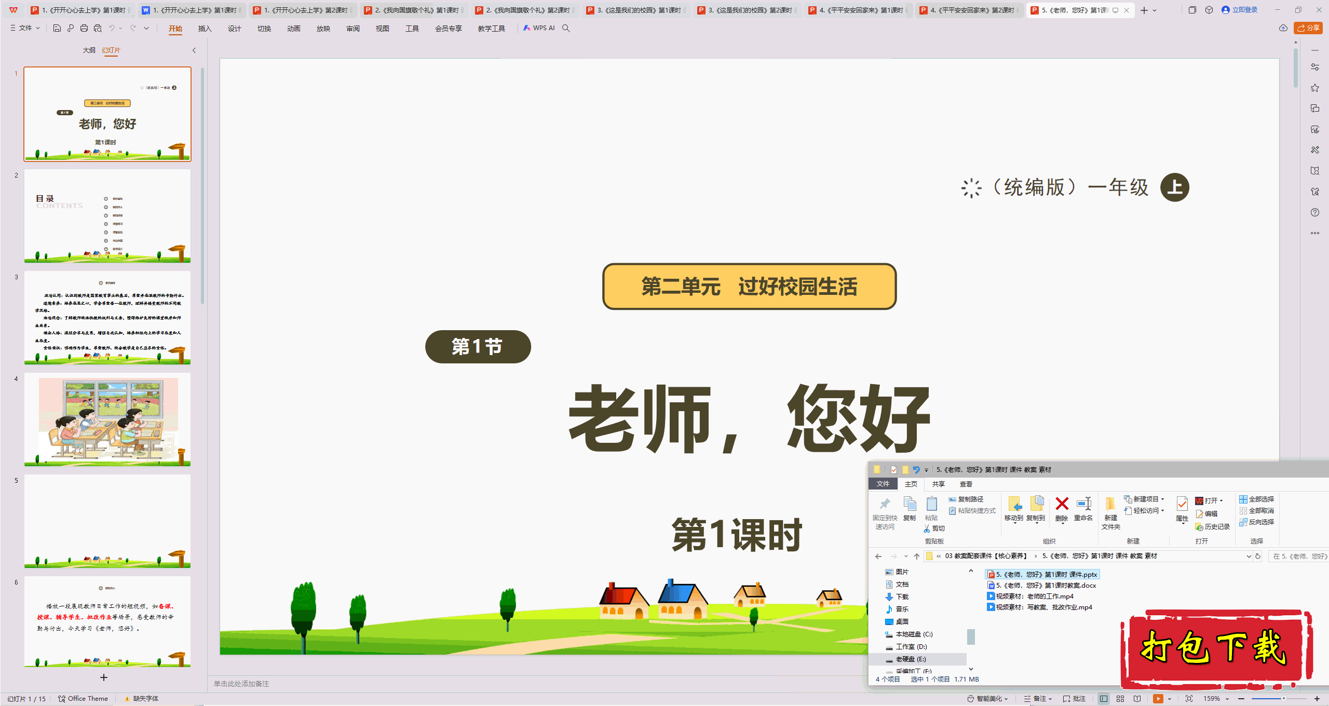
Task: Fit slide to window icon
Action: 1189,699
